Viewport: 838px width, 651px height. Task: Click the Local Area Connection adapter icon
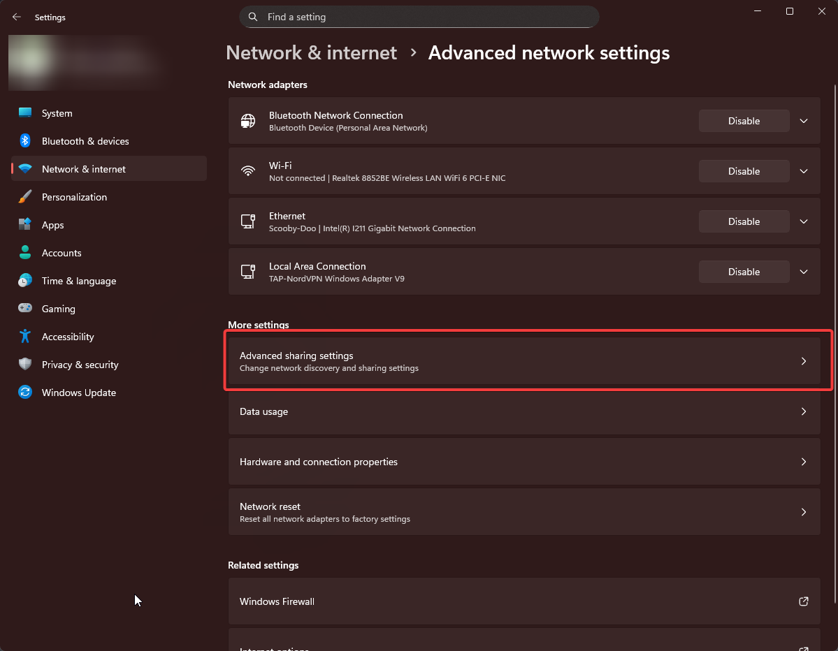point(248,271)
